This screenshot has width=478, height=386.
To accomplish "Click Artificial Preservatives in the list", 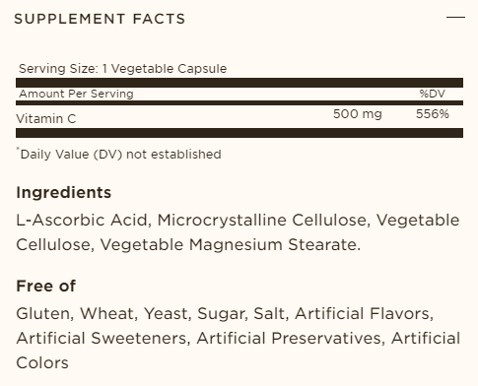I will [291, 339].
